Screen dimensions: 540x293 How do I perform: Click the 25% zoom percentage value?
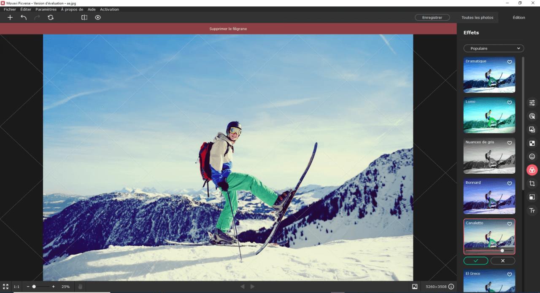click(66, 287)
